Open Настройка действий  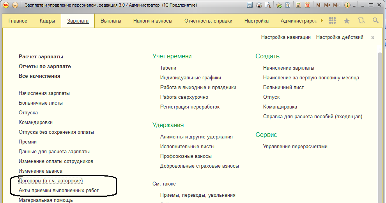pyautogui.click(x=340, y=37)
